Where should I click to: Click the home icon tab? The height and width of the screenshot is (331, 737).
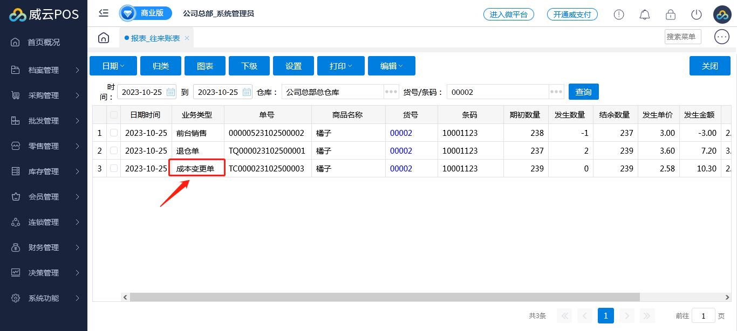point(104,38)
